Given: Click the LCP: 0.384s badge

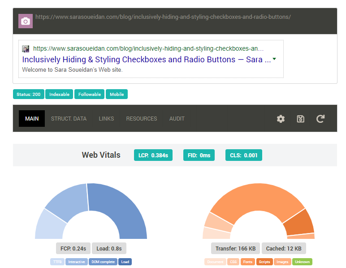Looking at the screenshot, I should coord(153,155).
